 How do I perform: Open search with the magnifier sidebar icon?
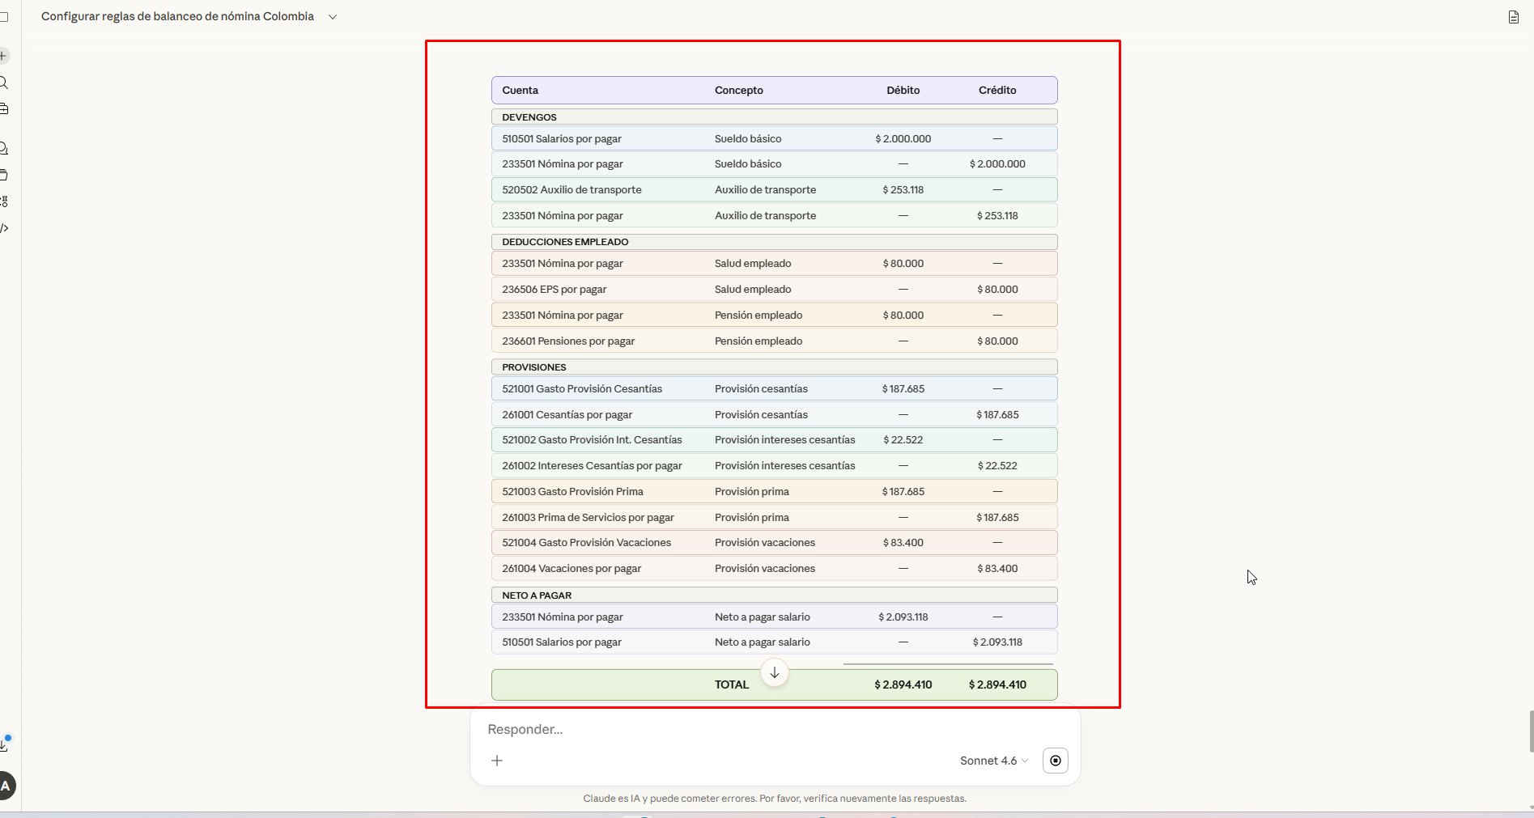[x=3, y=83]
